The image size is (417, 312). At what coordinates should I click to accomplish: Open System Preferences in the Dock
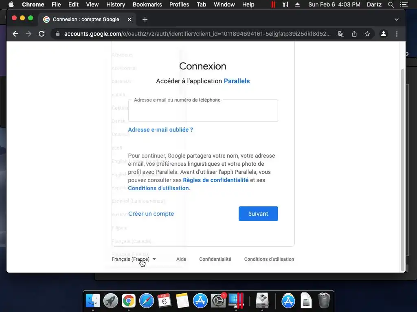pyautogui.click(x=218, y=301)
